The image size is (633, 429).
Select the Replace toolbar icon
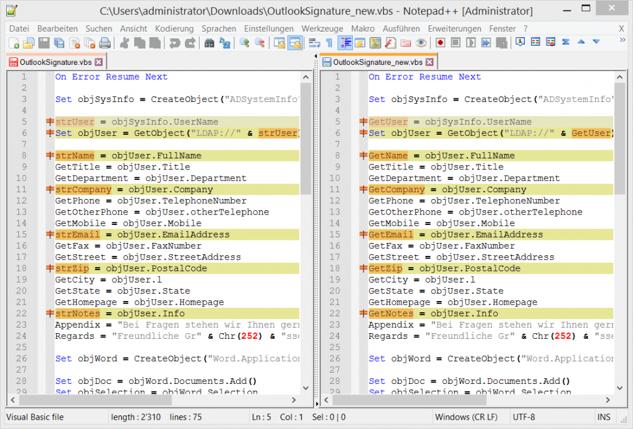224,42
